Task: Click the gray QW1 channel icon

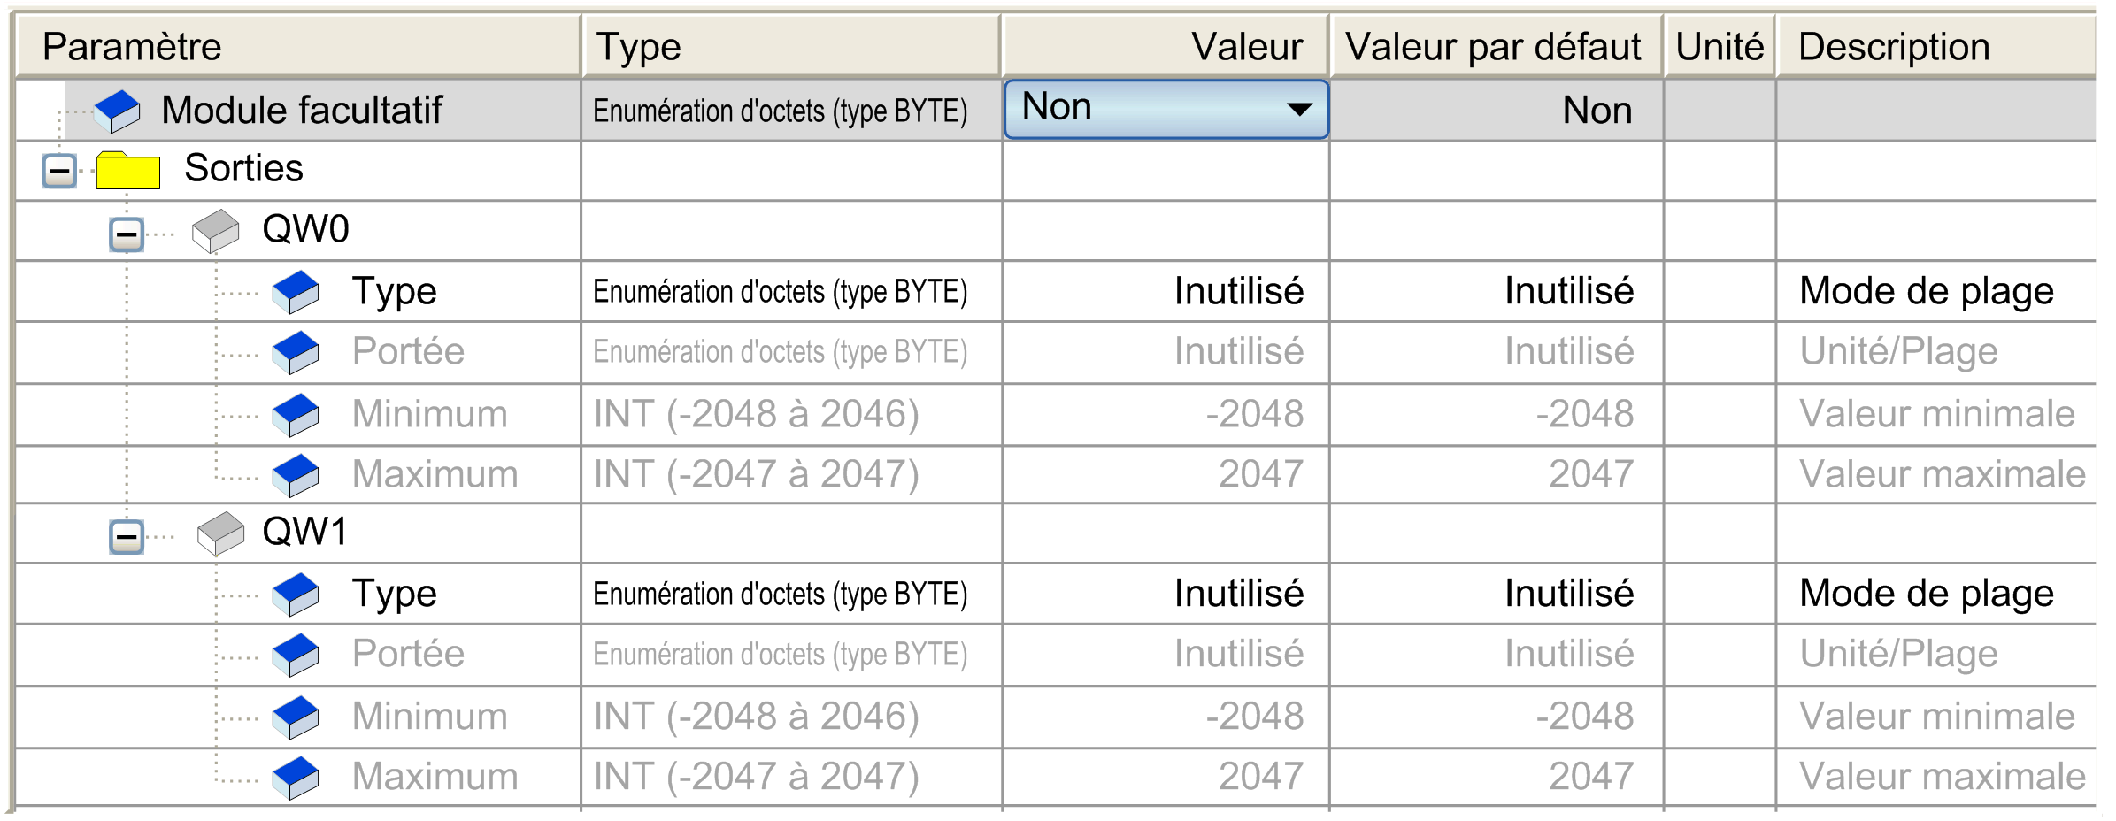Action: pyautogui.click(x=220, y=533)
